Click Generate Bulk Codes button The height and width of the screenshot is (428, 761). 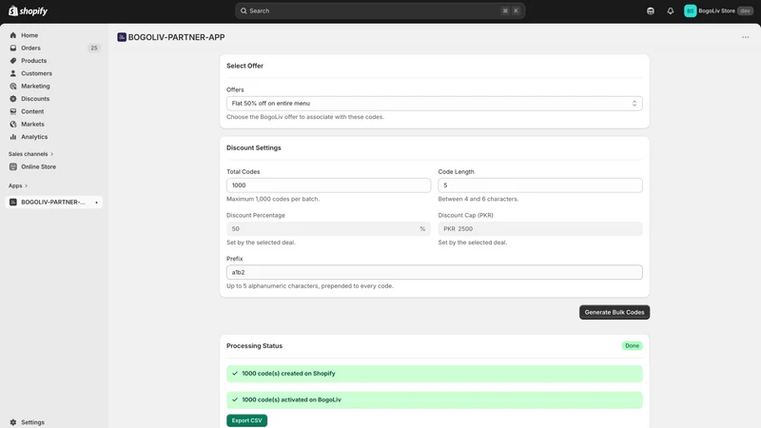click(x=614, y=313)
